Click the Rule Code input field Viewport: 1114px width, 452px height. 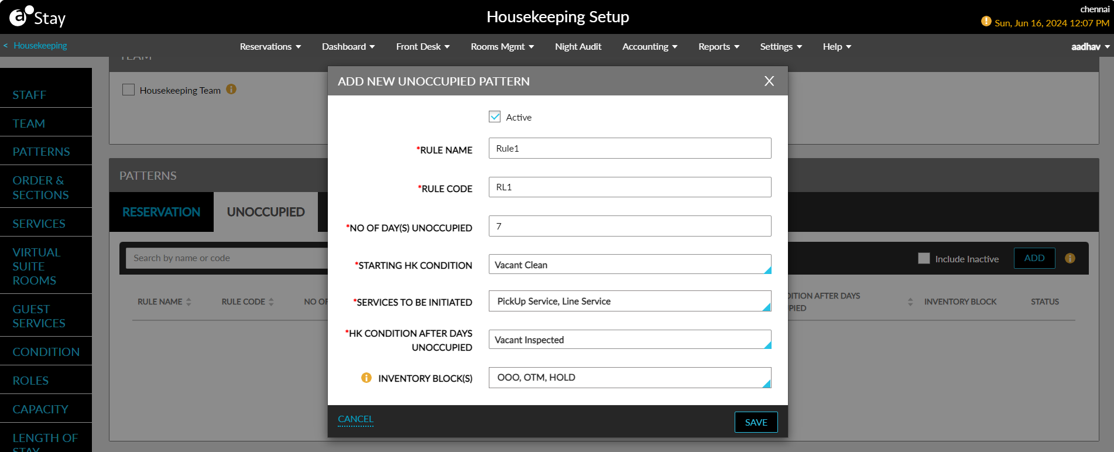630,187
